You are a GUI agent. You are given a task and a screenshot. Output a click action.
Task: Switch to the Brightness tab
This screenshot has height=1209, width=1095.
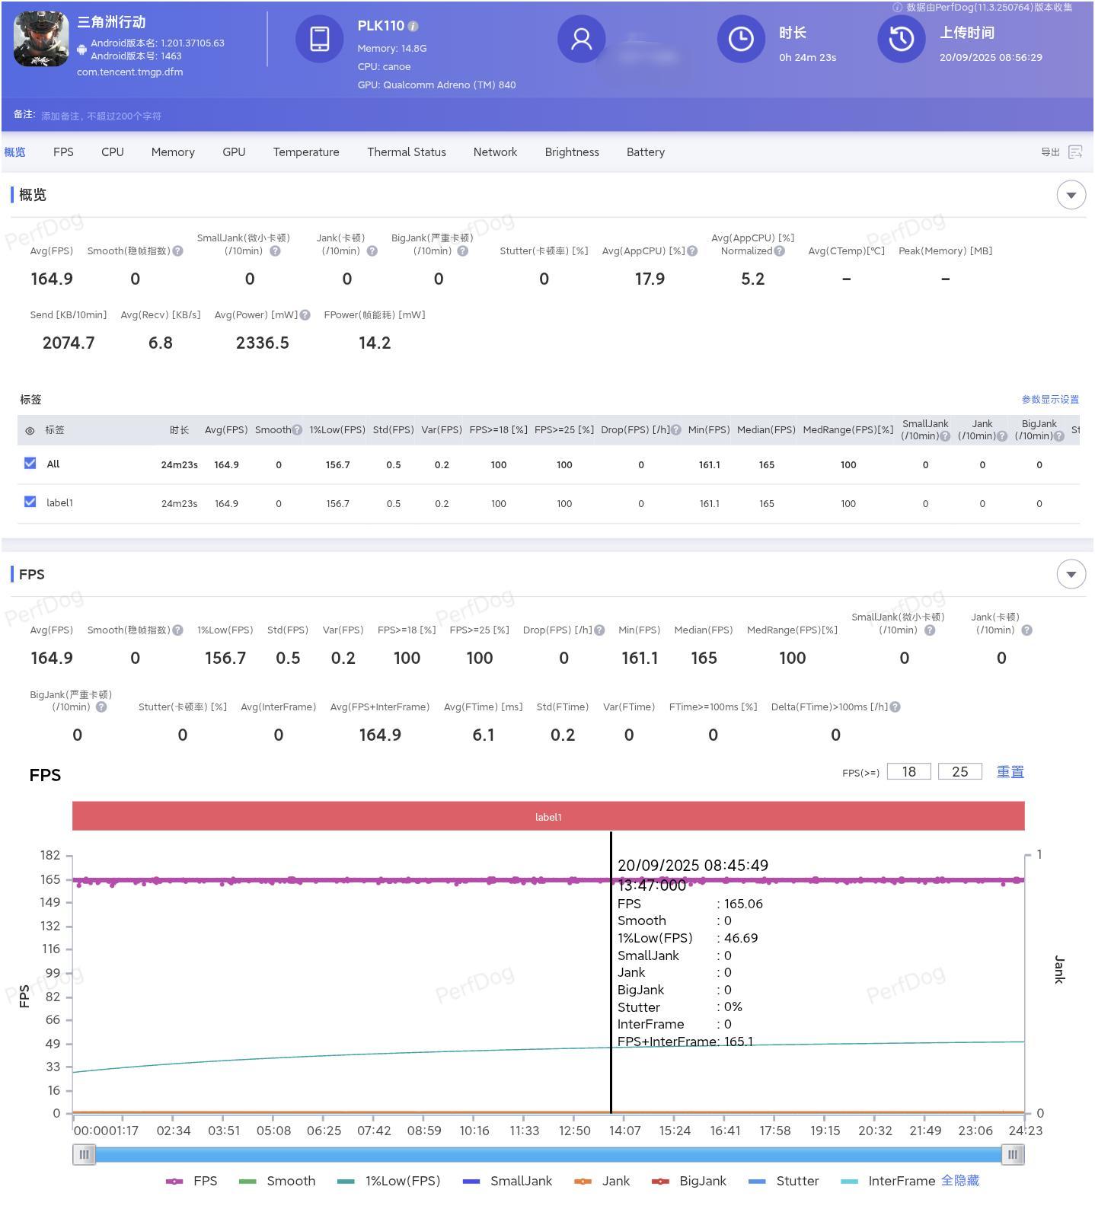point(572,152)
